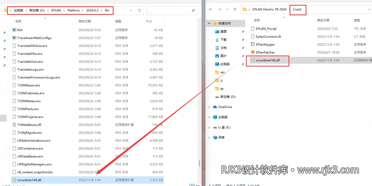Select the tlist application icon
The width and height of the screenshot is (372, 186).
point(14,30)
